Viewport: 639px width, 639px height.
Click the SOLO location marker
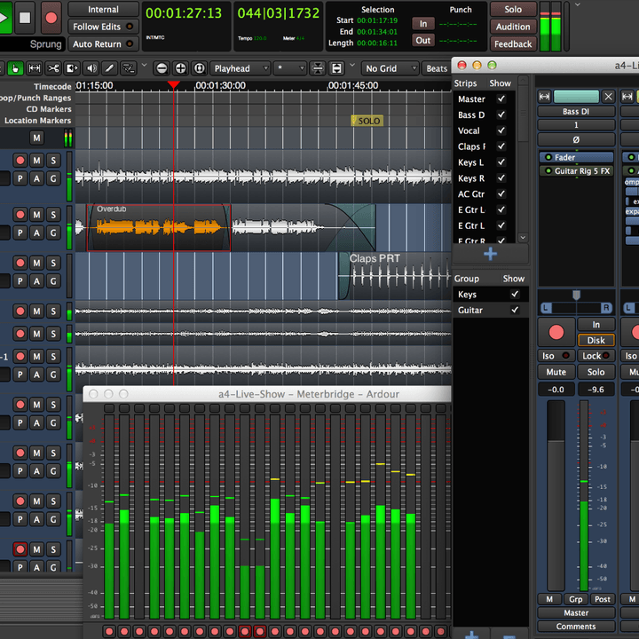(x=367, y=121)
